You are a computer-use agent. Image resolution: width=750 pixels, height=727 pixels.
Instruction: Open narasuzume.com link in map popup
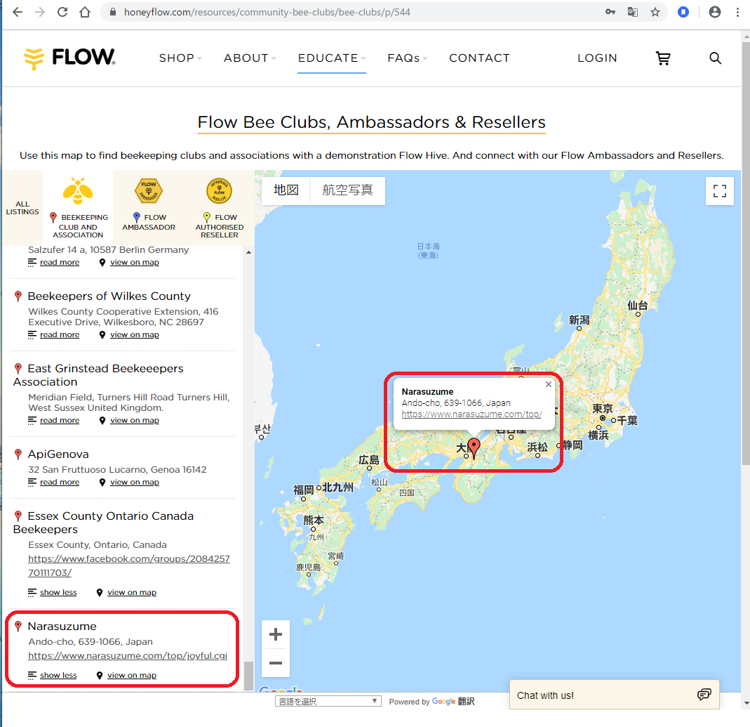[471, 414]
